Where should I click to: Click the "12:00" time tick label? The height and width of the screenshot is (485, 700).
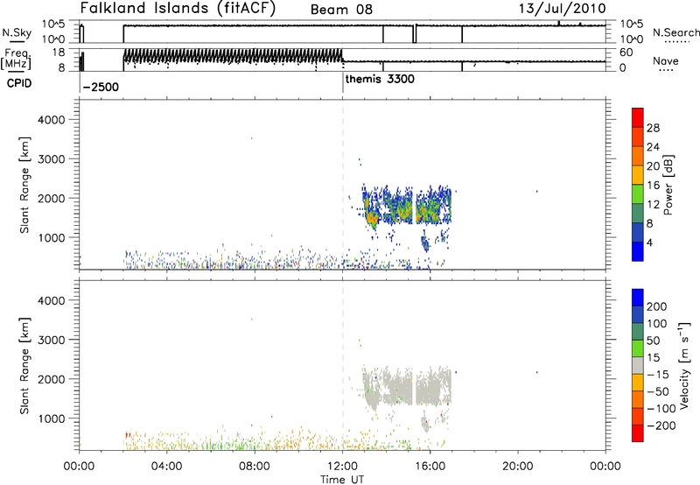coord(342,467)
